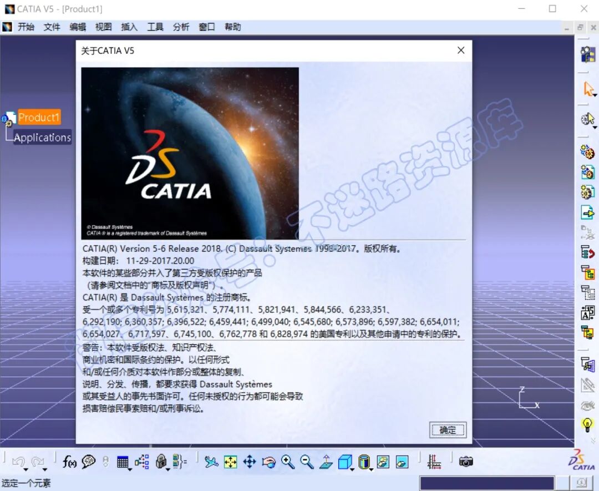
Task: Open the 视图 menu
Action: 104,27
